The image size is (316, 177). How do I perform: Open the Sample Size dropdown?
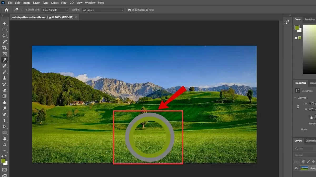coord(55,10)
